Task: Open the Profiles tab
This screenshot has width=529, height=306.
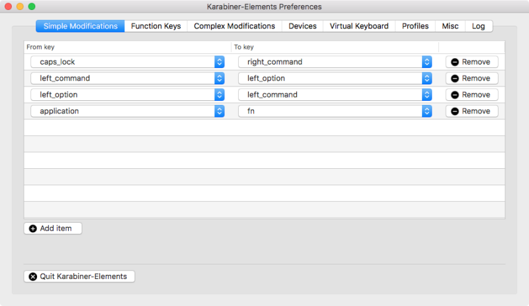Action: 415,26
